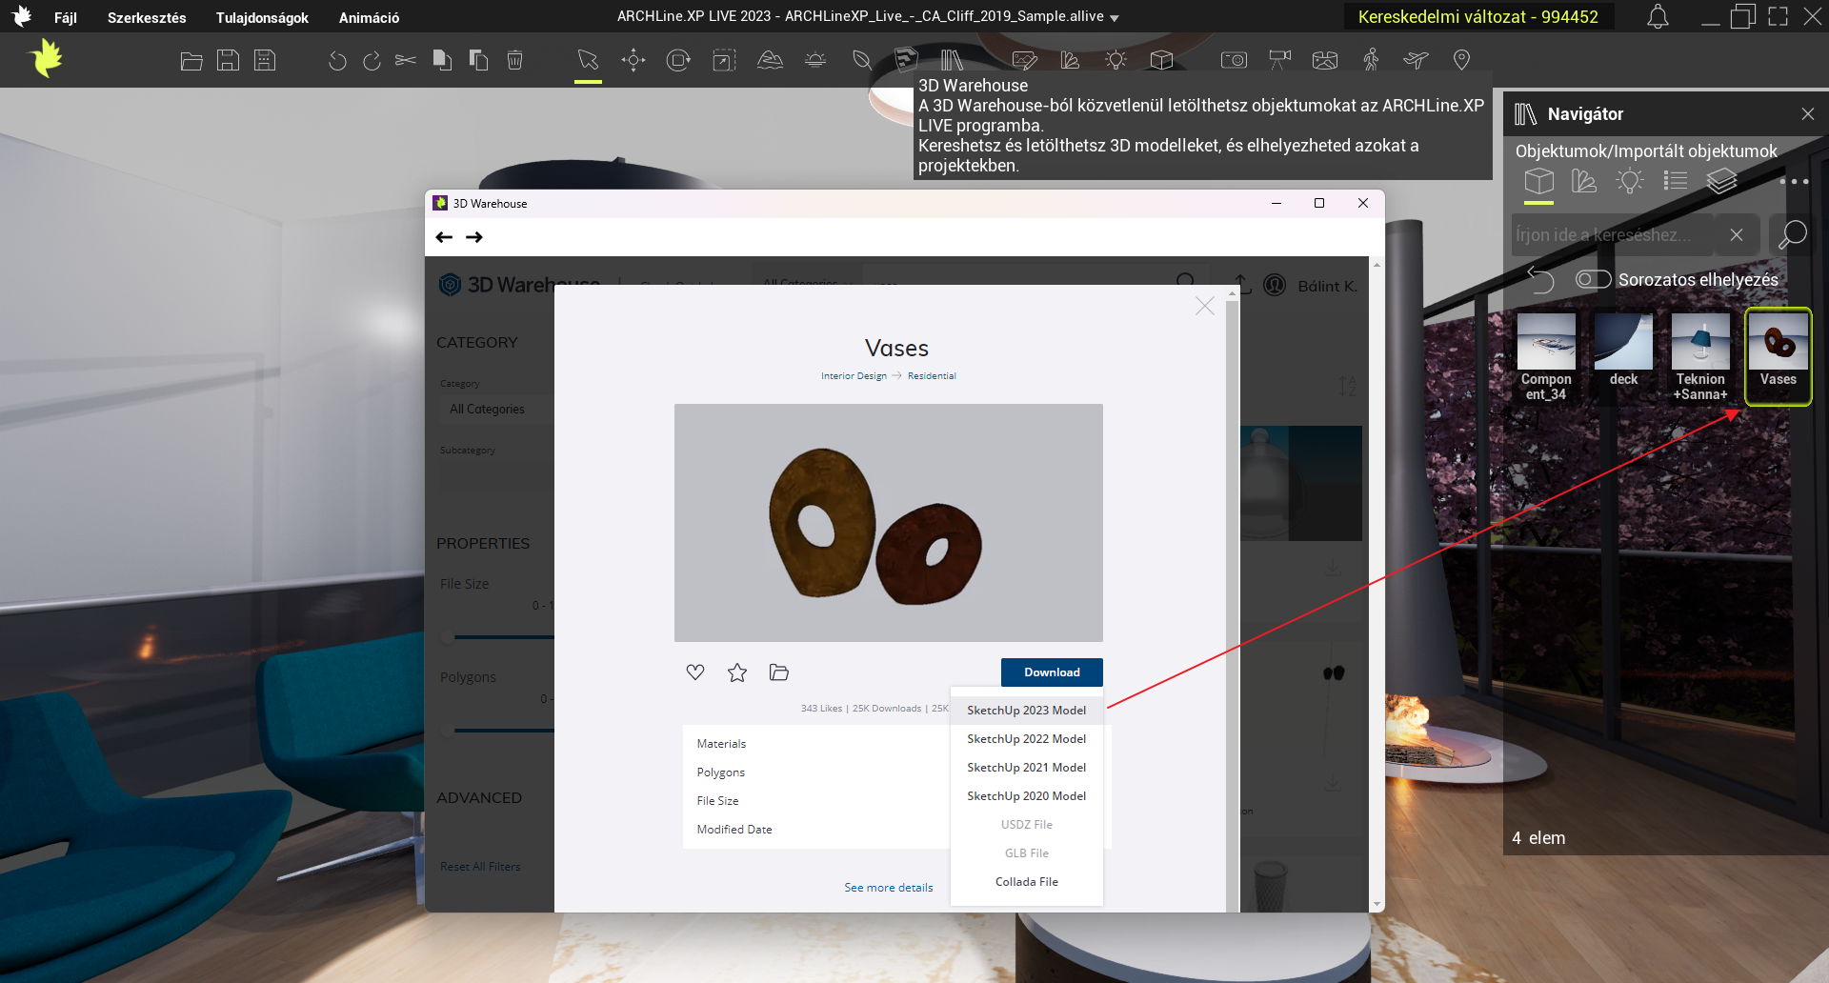The height and width of the screenshot is (983, 1829).
Task: Click the Copy icon in toolbar
Action: [x=442, y=61]
